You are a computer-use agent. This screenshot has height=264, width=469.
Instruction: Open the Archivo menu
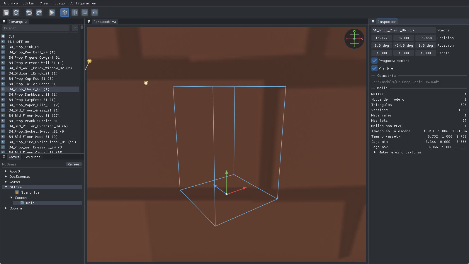[11, 3]
